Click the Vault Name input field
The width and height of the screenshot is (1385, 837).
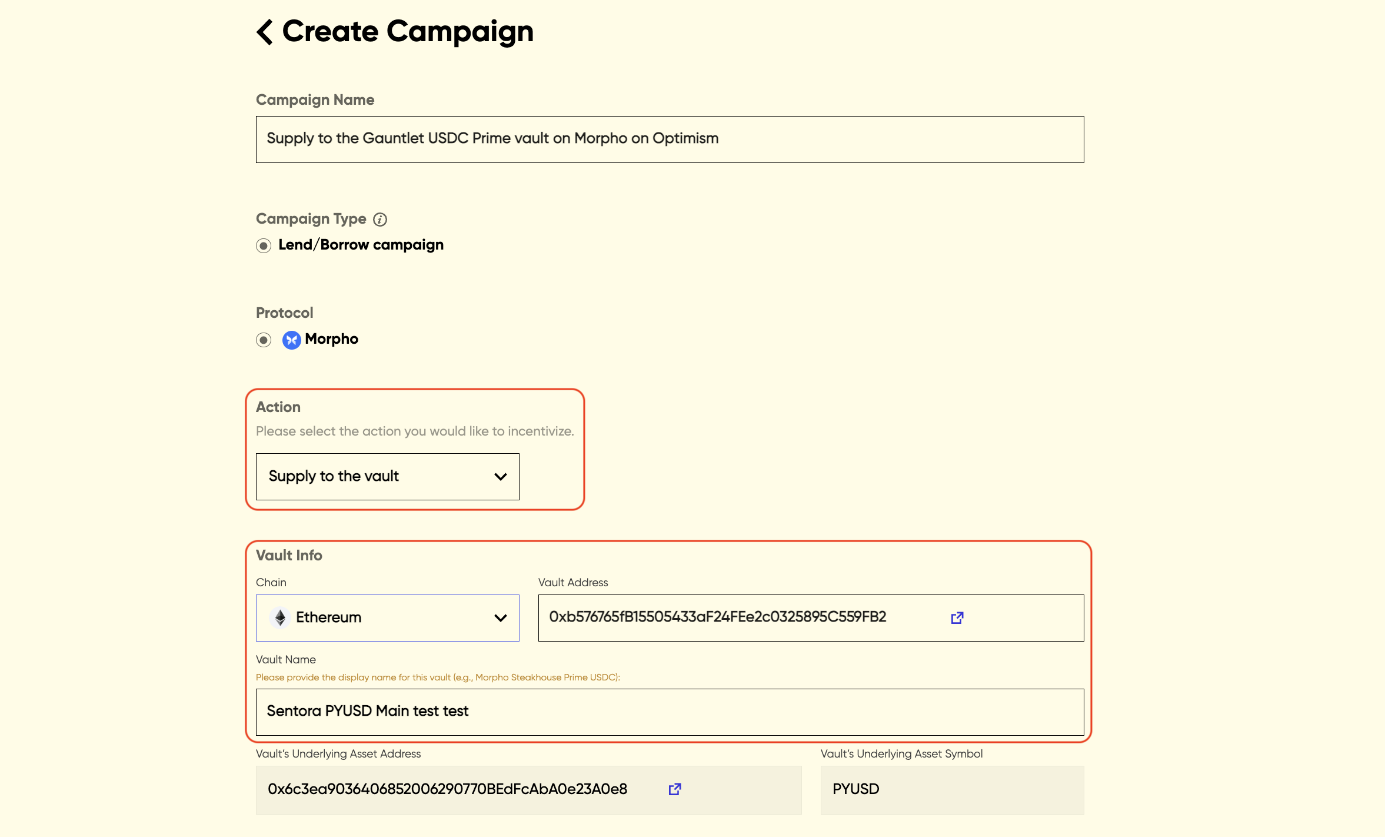click(670, 712)
